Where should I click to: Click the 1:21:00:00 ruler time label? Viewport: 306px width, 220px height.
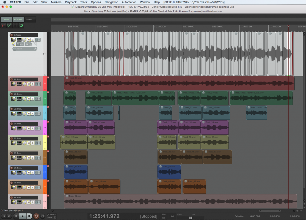[160, 26]
